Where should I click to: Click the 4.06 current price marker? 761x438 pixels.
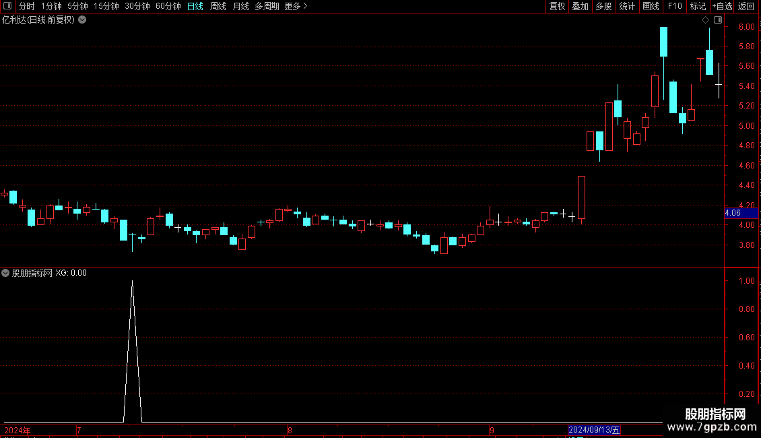[741, 213]
